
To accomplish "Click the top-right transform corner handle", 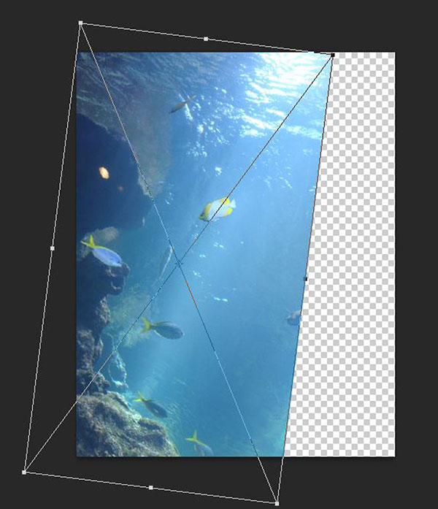I will (333, 56).
